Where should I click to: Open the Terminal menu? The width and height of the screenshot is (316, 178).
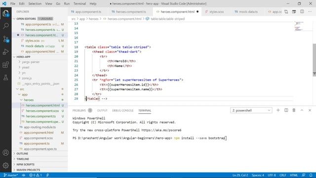click(79, 3)
